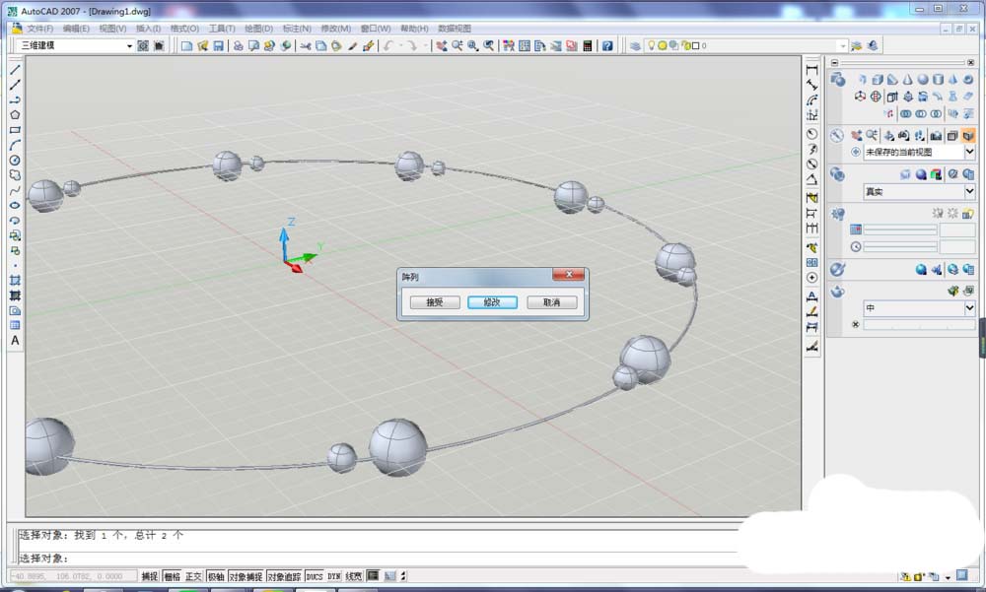Open the 修改(M) menu
Image resolution: width=986 pixels, height=592 pixels.
click(x=335, y=29)
